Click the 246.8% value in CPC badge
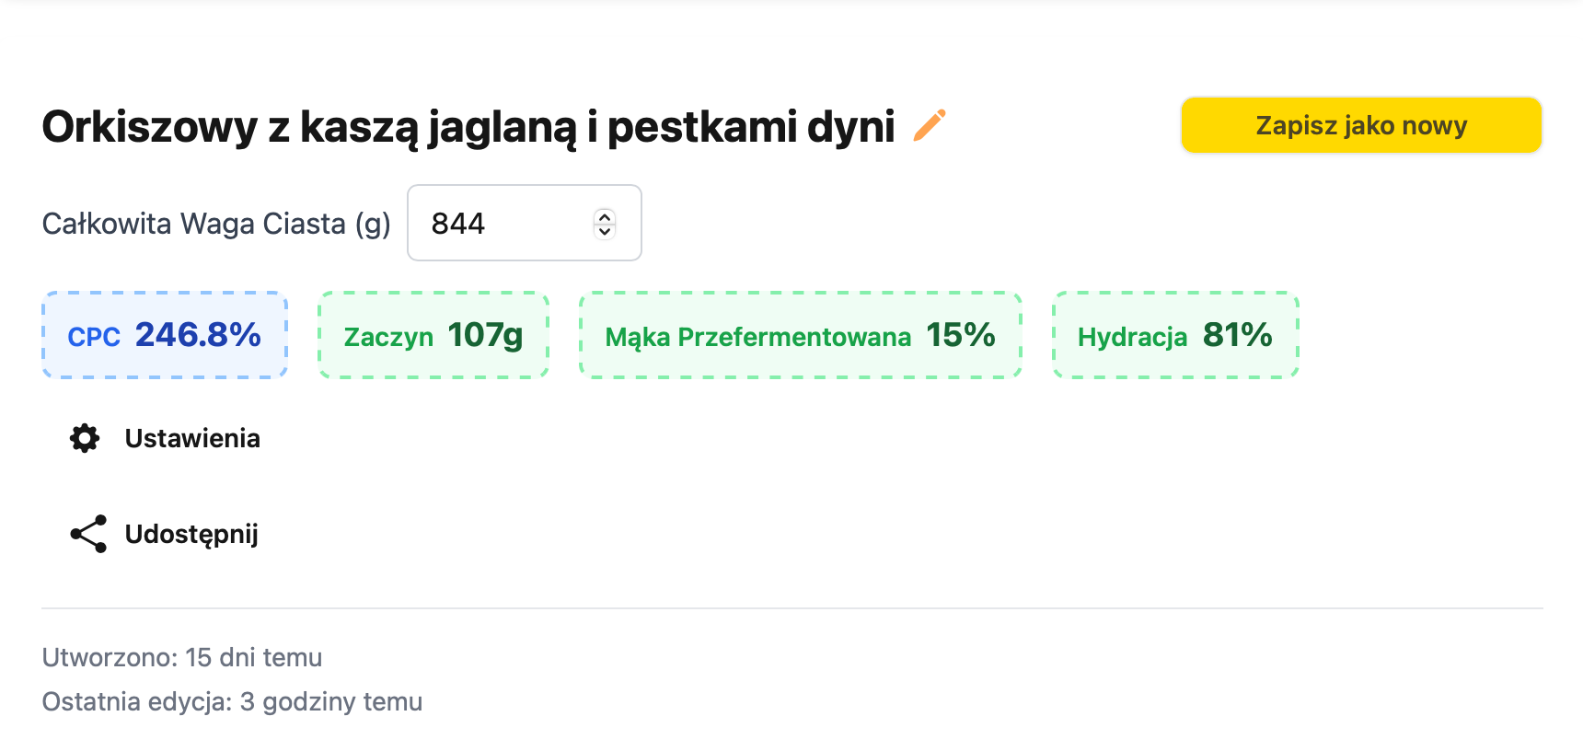 coord(198,335)
